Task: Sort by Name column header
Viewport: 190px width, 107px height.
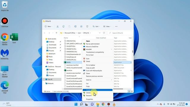Action: pyautogui.click(x=66, y=38)
